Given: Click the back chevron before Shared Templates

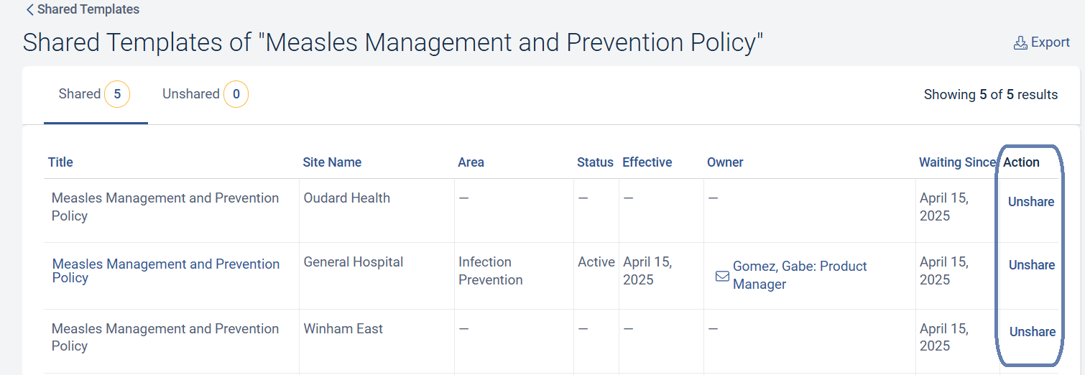Looking at the screenshot, I should click(29, 10).
